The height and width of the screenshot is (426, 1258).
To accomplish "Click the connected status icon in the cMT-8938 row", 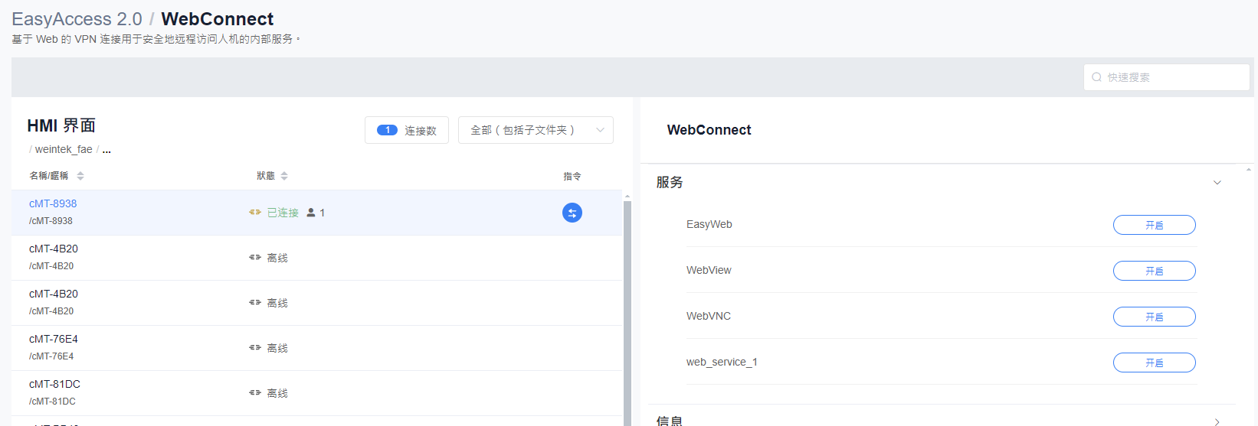I will [255, 213].
